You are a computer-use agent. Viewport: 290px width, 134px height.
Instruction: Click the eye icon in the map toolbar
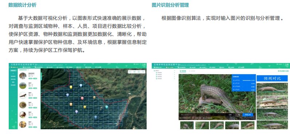[135, 72]
